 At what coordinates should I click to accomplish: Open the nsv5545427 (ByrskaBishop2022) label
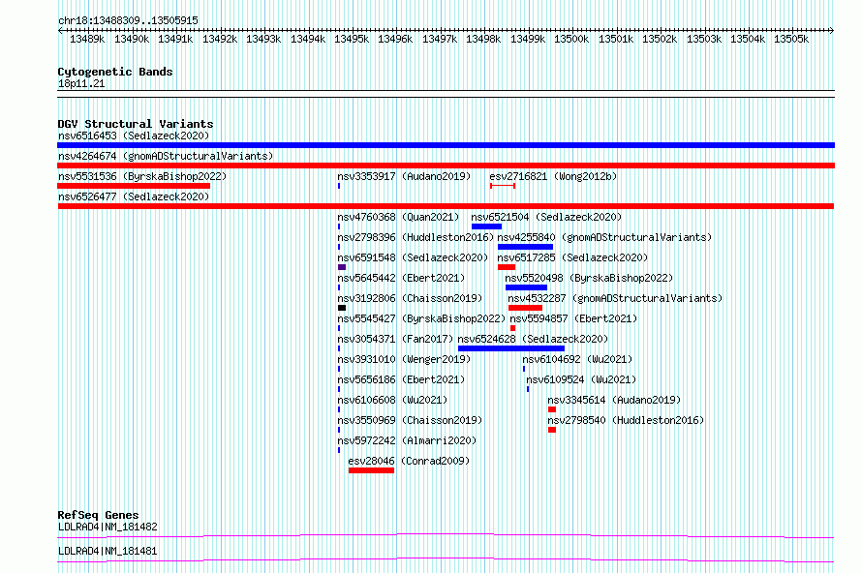pyautogui.click(x=421, y=318)
